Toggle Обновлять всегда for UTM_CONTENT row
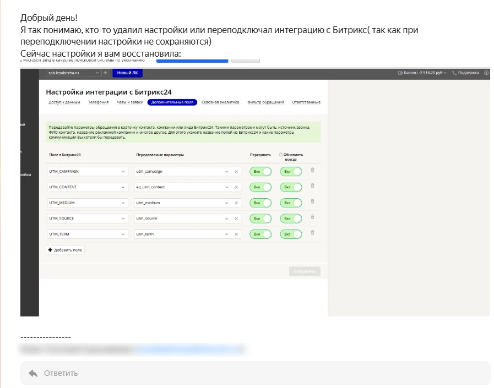This screenshot has height=388, width=494. point(291,187)
